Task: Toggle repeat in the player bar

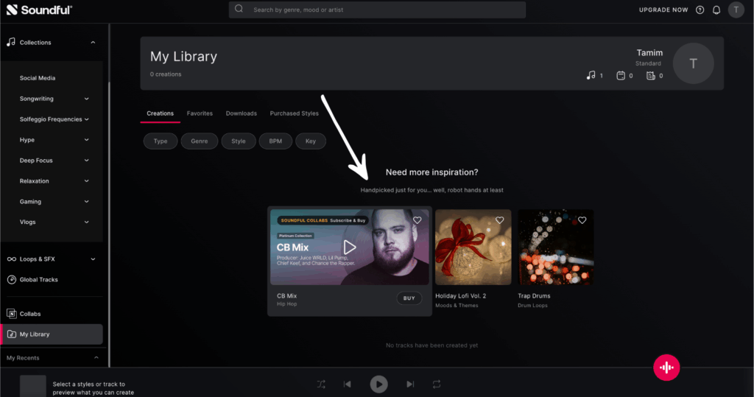Action: (437, 384)
